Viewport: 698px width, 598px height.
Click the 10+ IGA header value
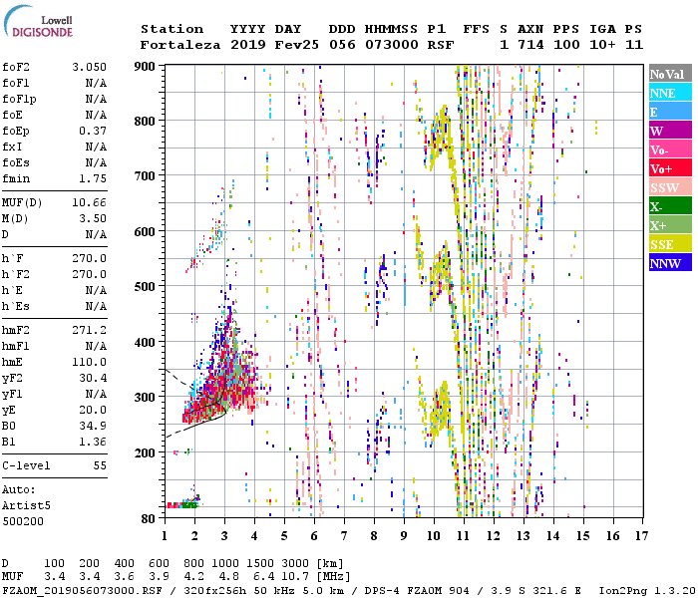tap(602, 45)
